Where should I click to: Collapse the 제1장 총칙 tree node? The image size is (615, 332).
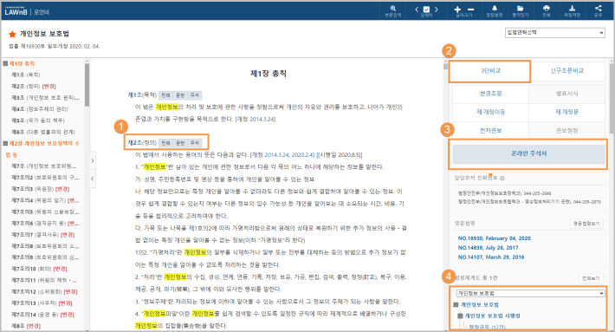coord(5,63)
